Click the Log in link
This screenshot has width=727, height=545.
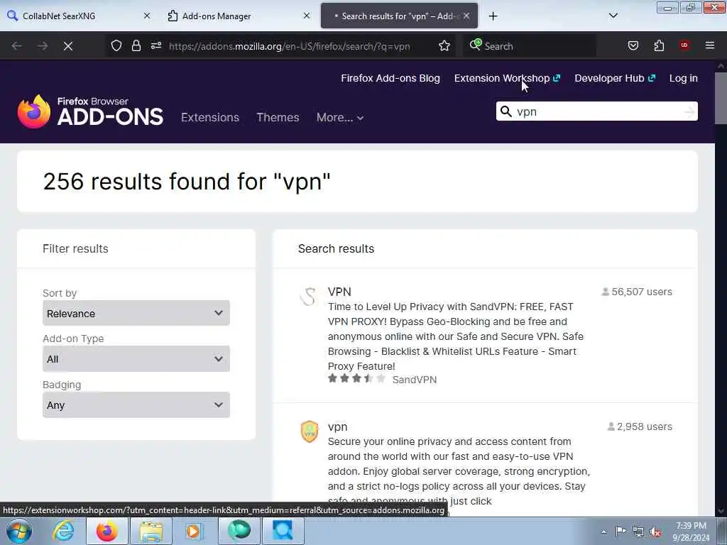tap(684, 78)
